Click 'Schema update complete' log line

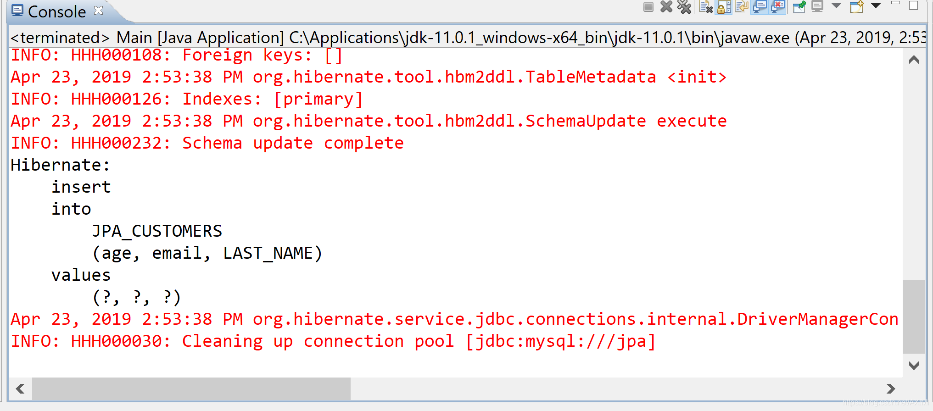tap(207, 143)
